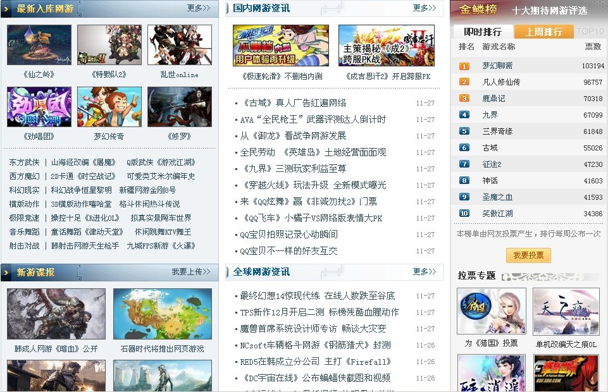
Task: Click the 横版动作 category link
Action: click(25, 204)
